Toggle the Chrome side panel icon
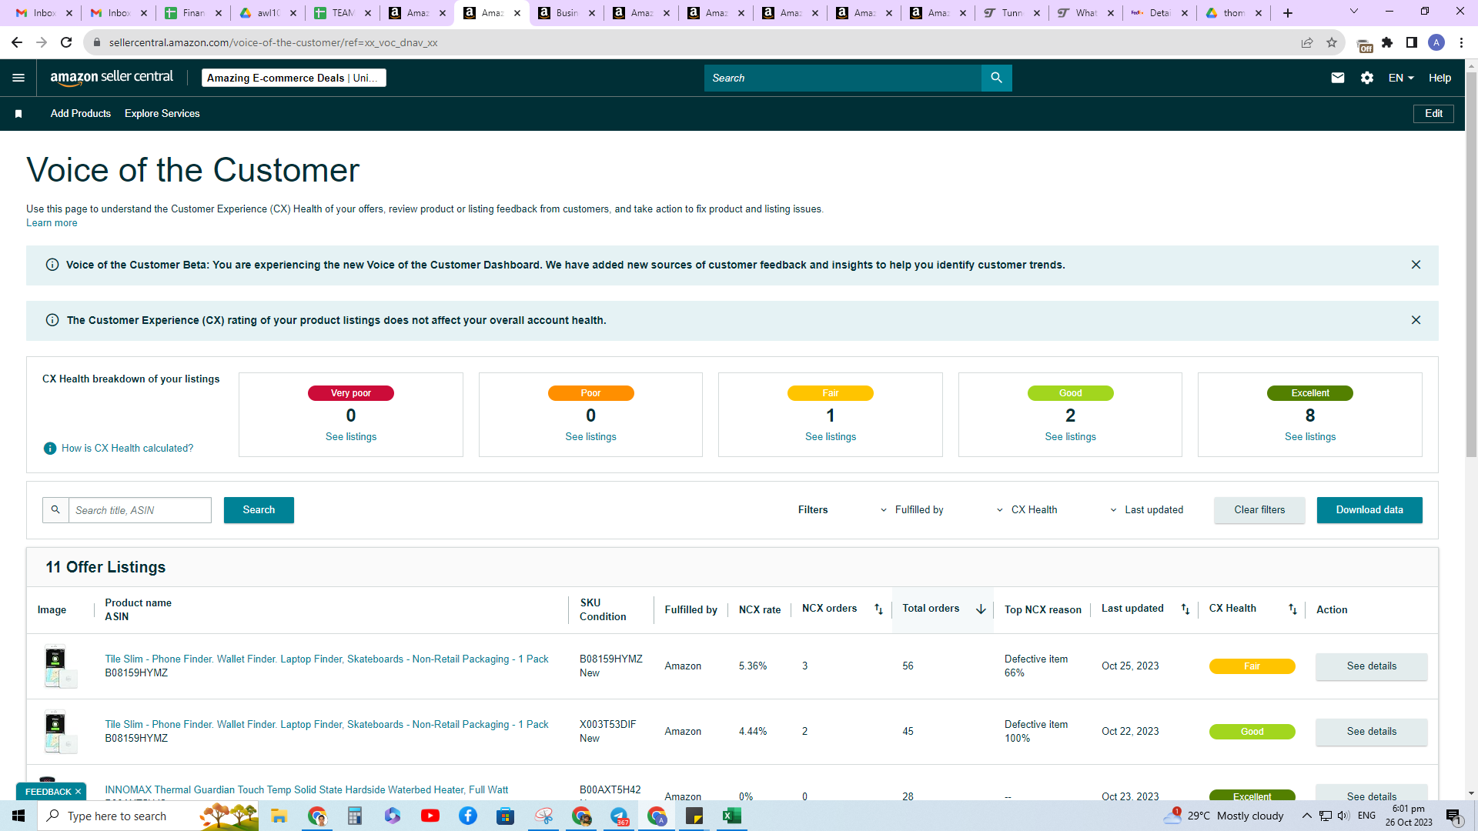 pos(1412,42)
